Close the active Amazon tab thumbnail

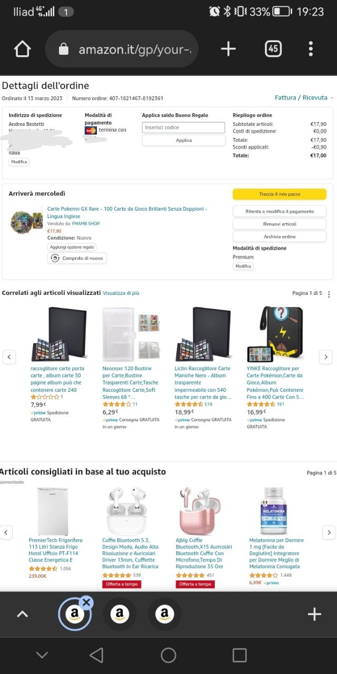(x=87, y=602)
